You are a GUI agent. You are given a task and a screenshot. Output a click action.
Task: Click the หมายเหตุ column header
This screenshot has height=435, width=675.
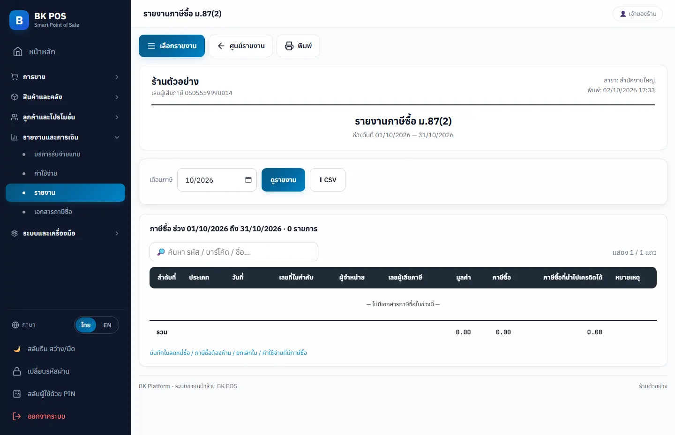pyautogui.click(x=628, y=277)
